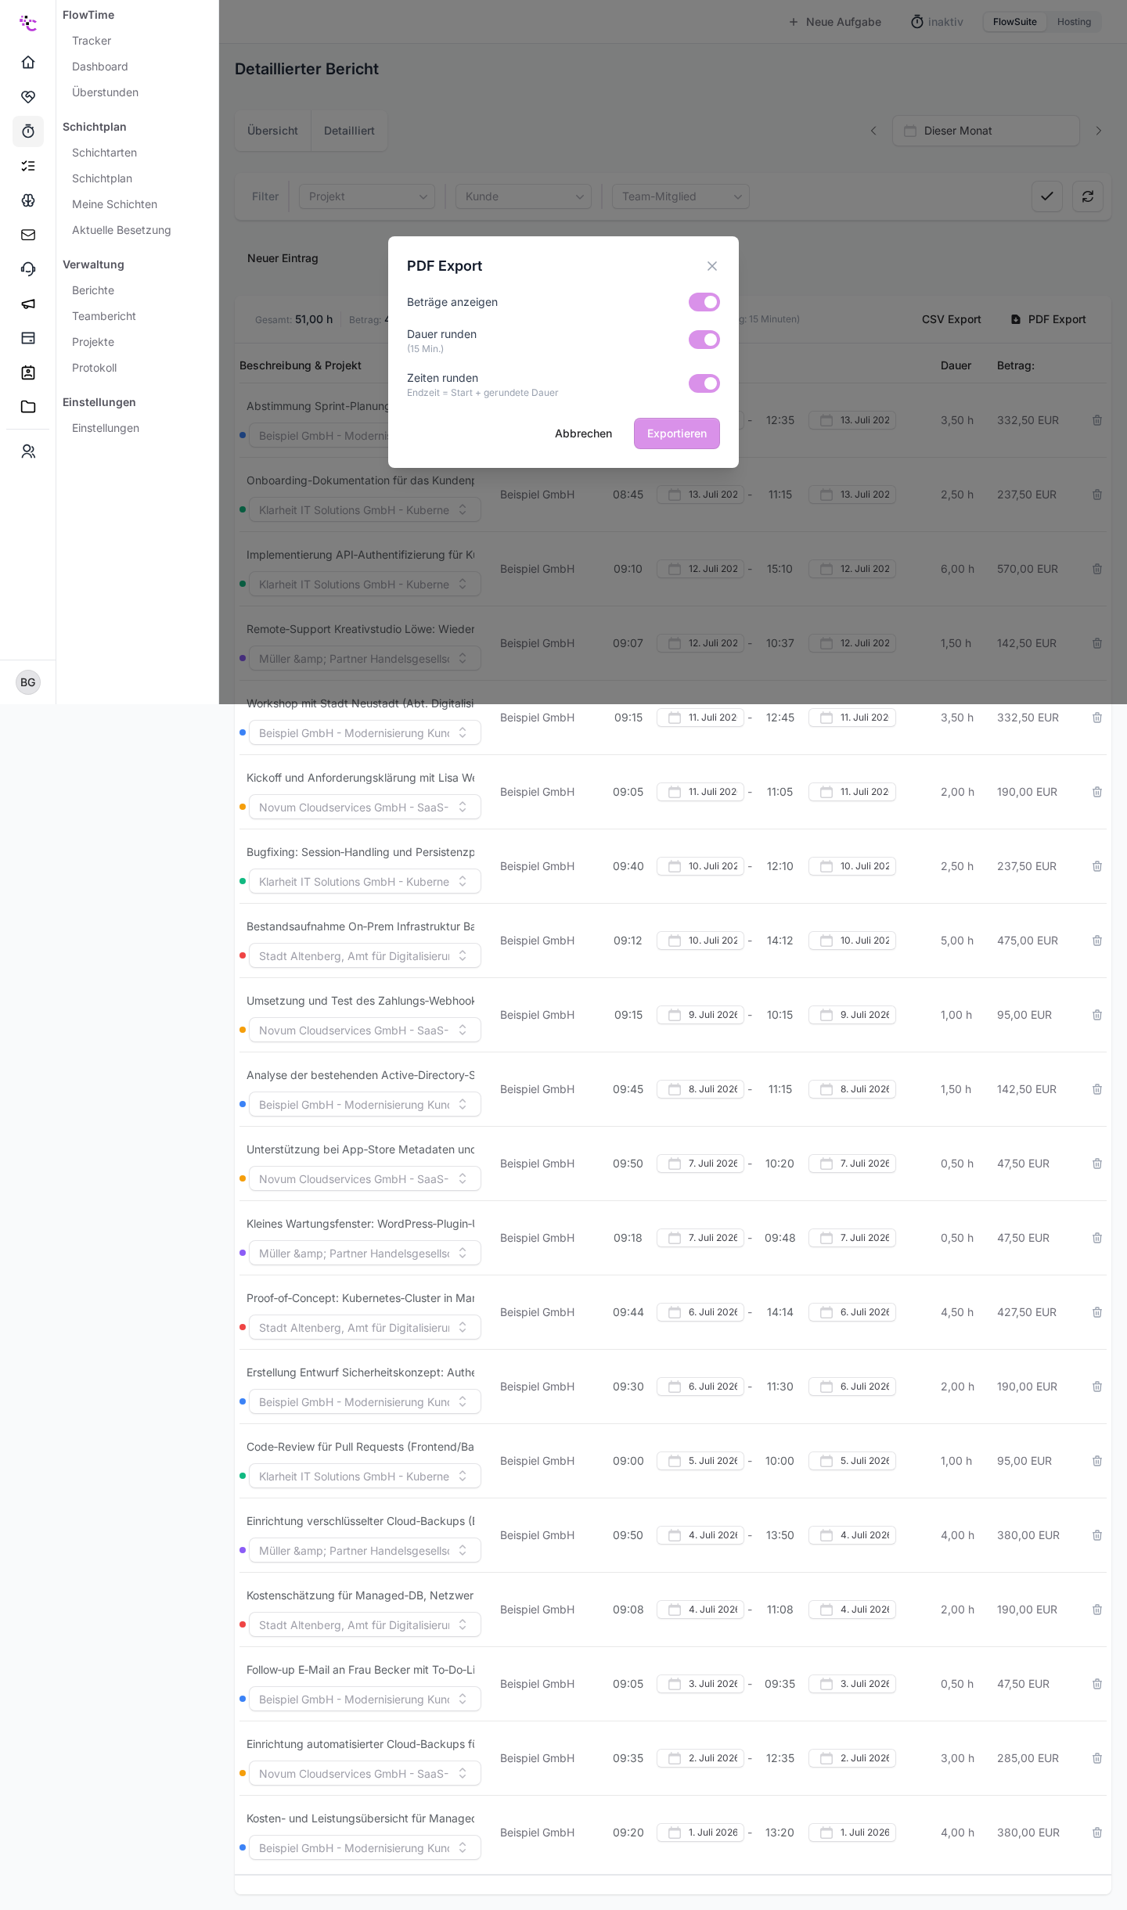Delete the 1. Juli 13:20 entry
This screenshot has height=1910, width=1127.
pos(1097,1833)
